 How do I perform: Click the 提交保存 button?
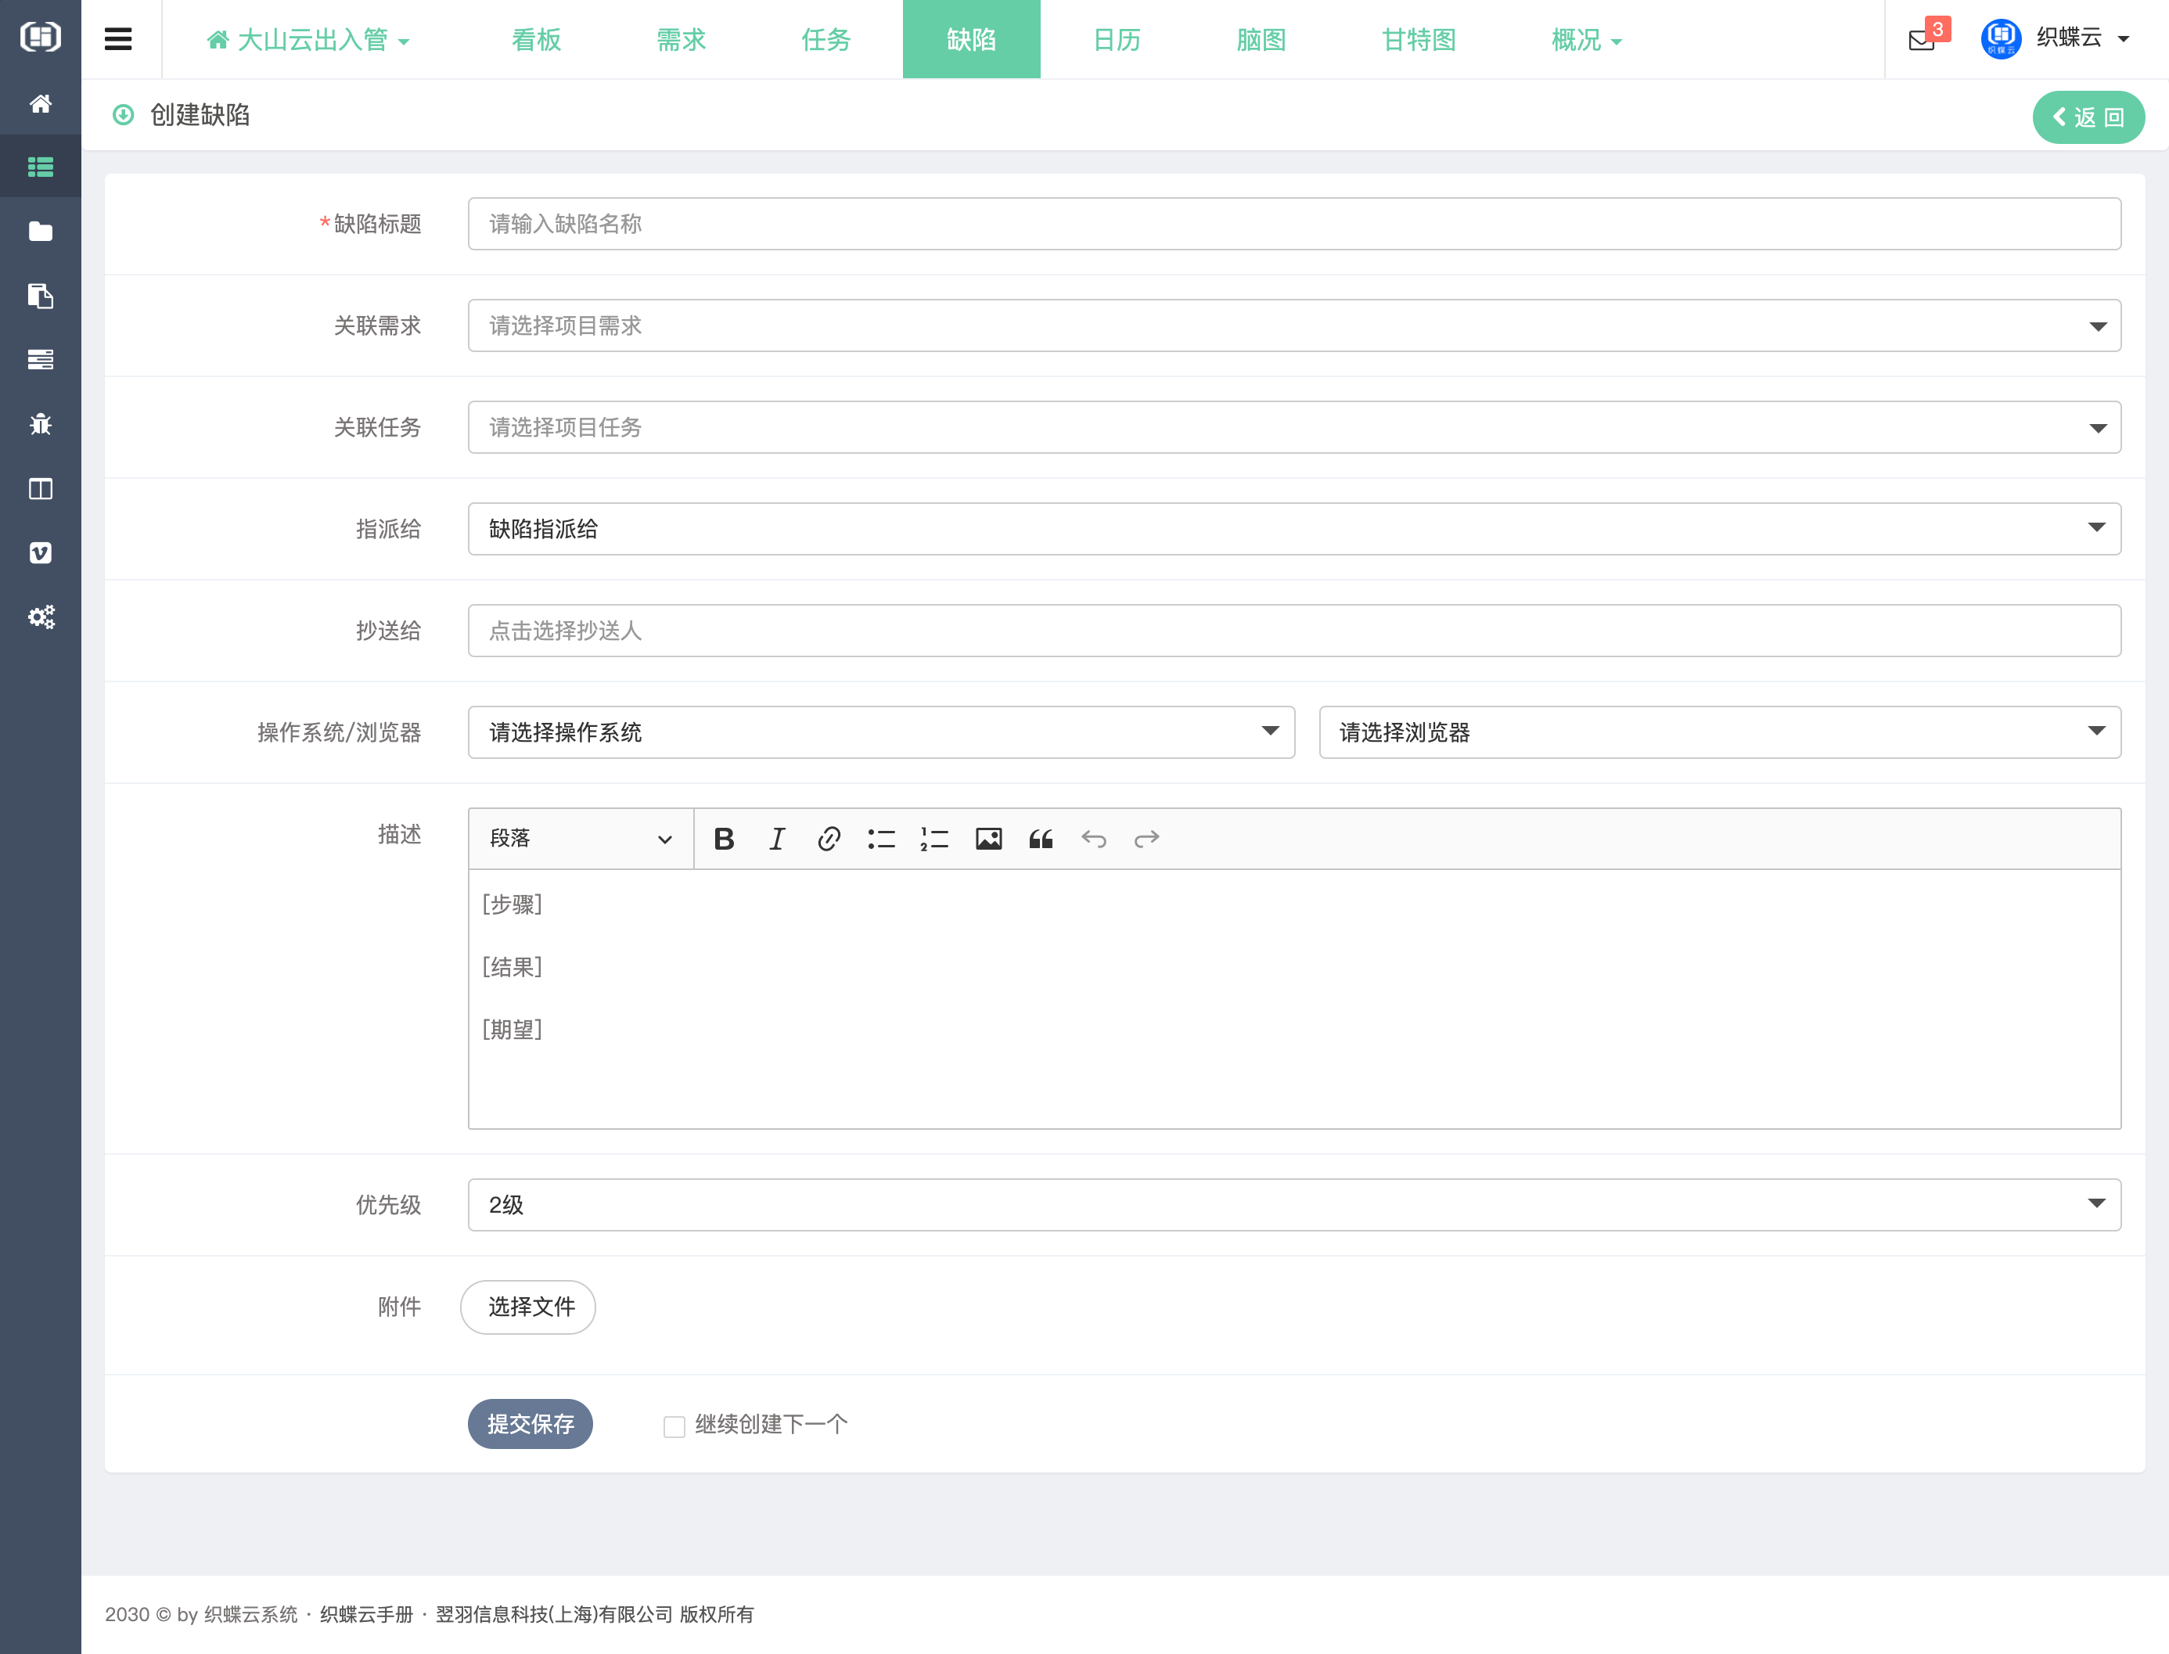tap(530, 1424)
